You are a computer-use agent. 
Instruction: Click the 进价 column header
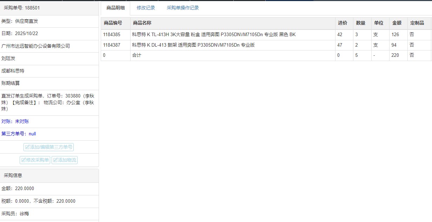click(343, 23)
